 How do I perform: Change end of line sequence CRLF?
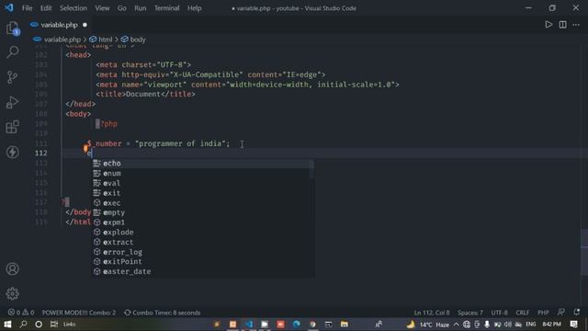[522, 313]
